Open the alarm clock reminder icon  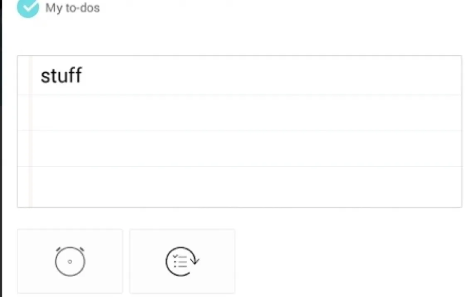pos(70,261)
